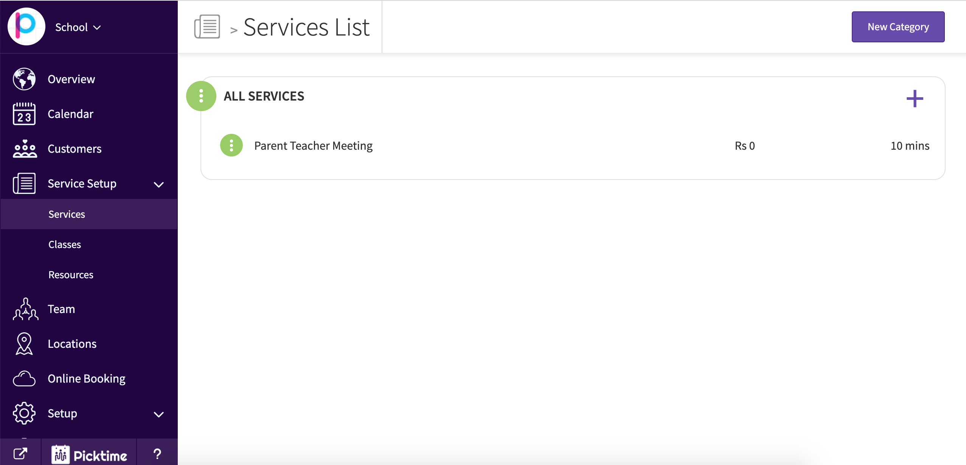Click the Overview globe icon
The image size is (966, 465).
point(24,79)
